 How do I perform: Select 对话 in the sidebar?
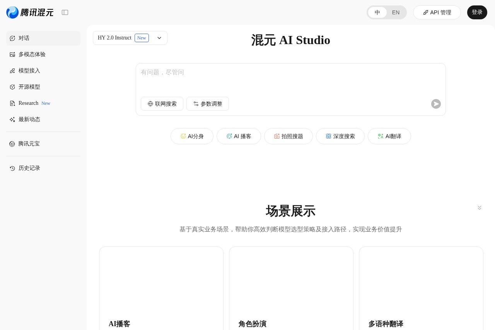point(43,38)
